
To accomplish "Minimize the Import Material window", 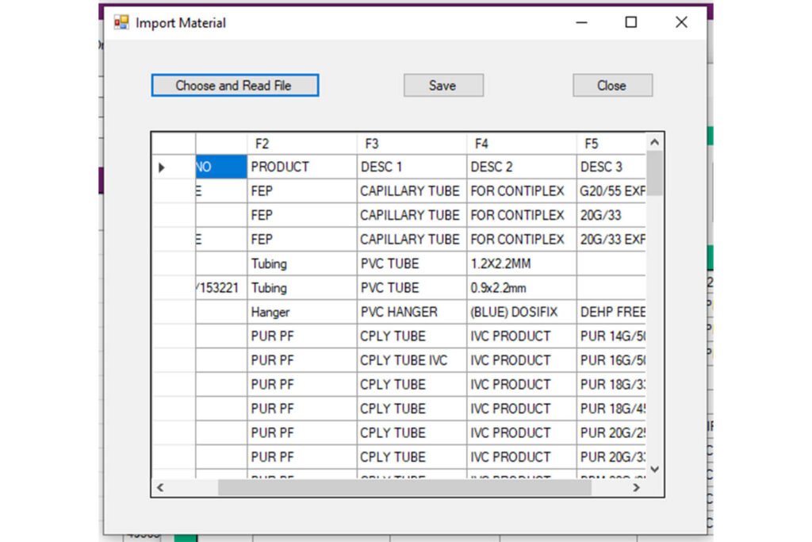I will coord(581,22).
